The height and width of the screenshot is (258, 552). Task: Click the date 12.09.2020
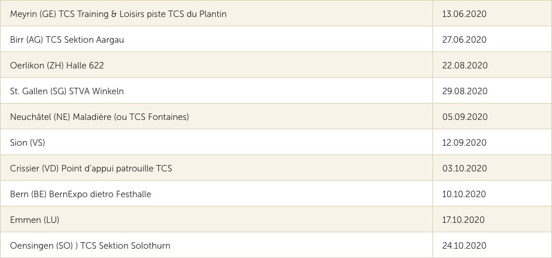(465, 143)
